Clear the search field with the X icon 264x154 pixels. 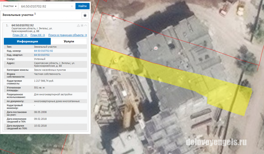(x=72, y=6)
